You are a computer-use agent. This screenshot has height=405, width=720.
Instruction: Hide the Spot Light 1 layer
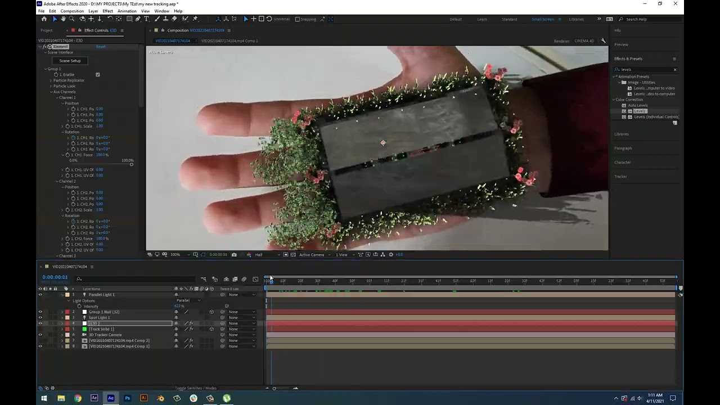click(x=40, y=318)
